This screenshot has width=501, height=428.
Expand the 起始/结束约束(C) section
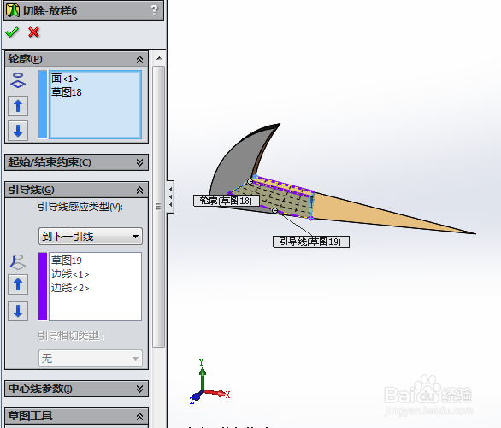coord(139,162)
